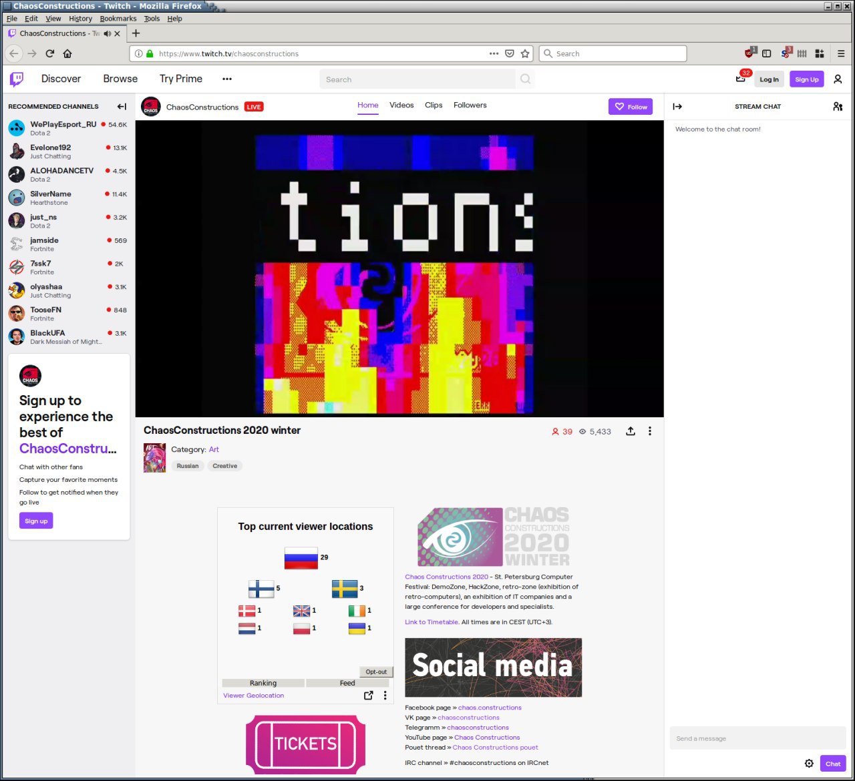Click Sign up in sidebar promo

click(36, 521)
